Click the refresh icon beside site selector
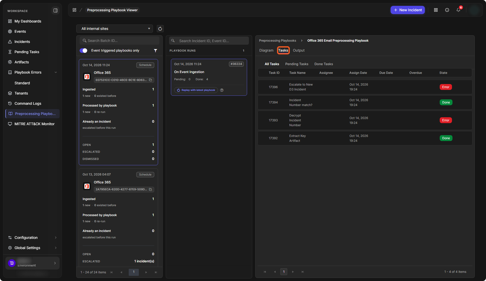 pyautogui.click(x=160, y=29)
